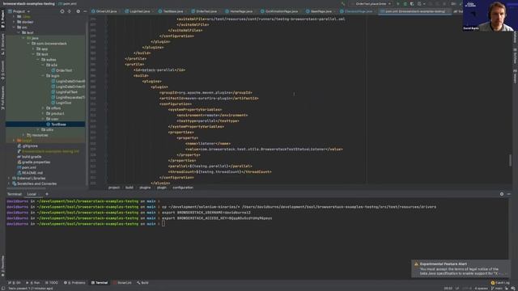Open the Build tool window from bottom bar
Image resolution: width=518 pixels, height=291 pixels.
click(142, 283)
